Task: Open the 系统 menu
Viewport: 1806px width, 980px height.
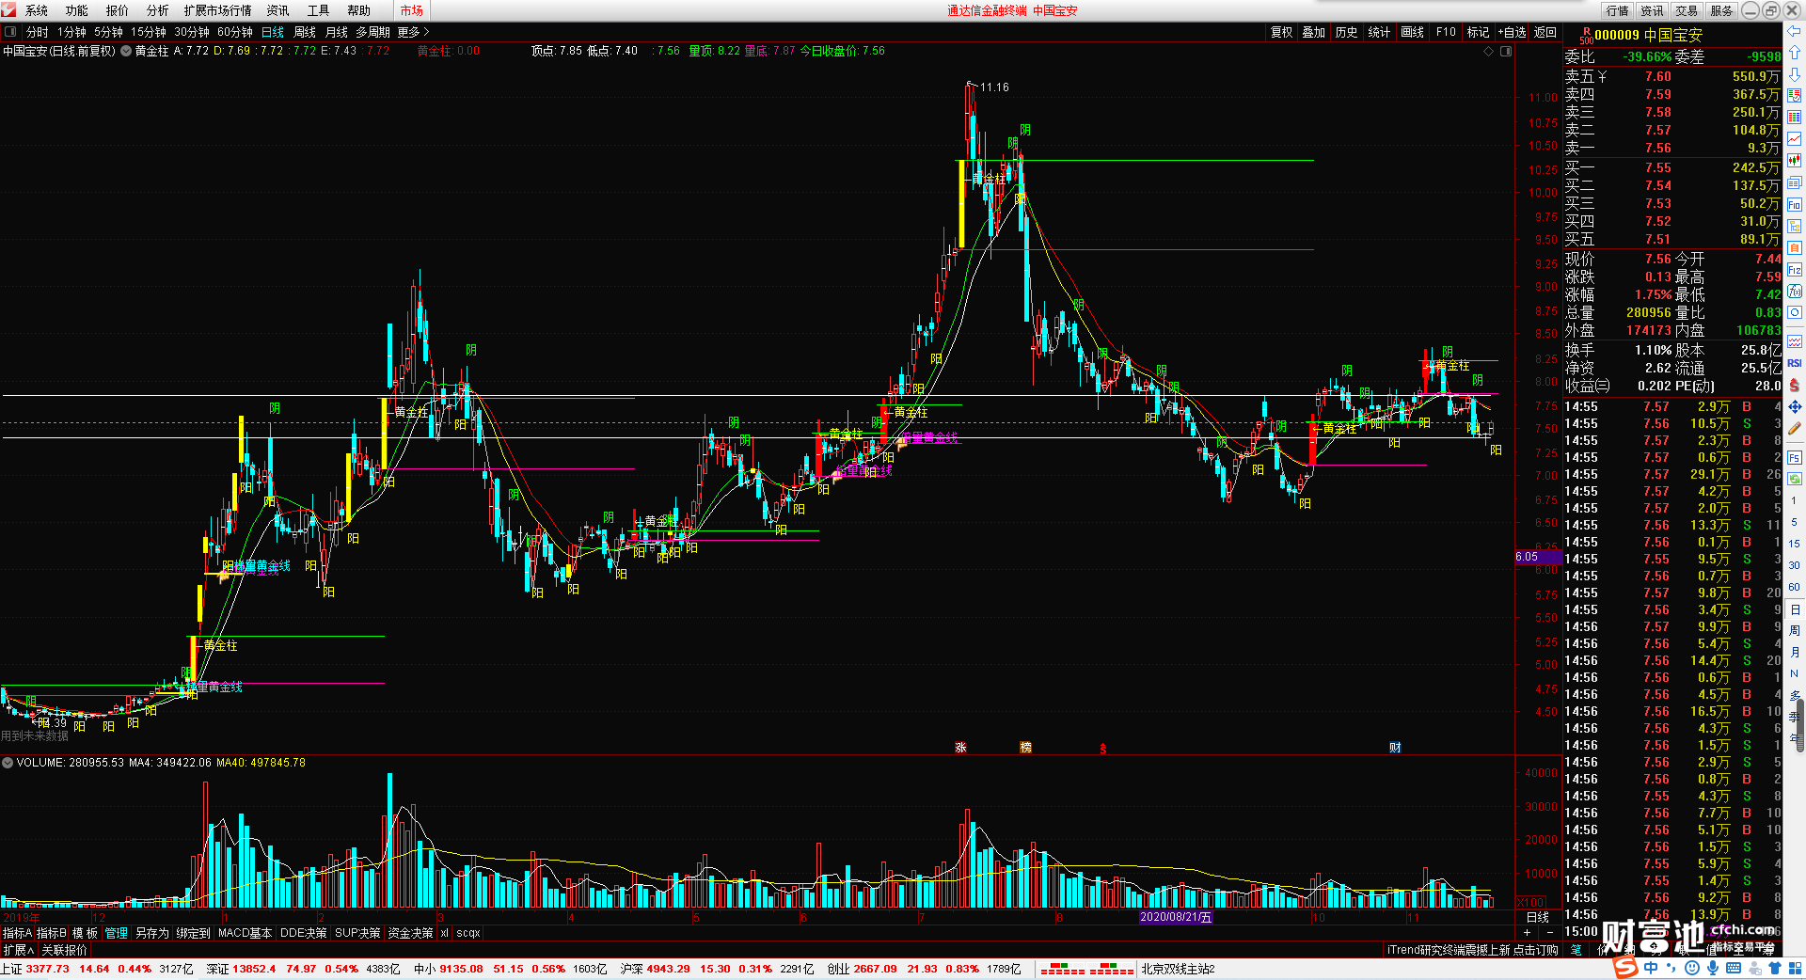Action: point(37,10)
